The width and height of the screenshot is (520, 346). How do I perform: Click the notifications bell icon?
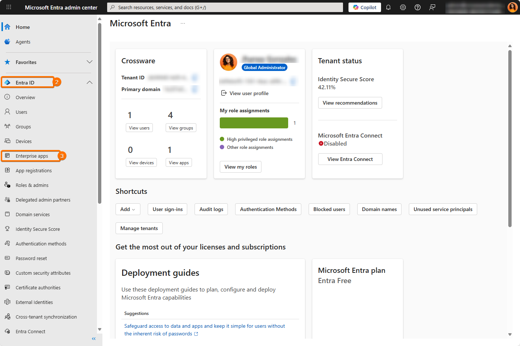pyautogui.click(x=388, y=7)
